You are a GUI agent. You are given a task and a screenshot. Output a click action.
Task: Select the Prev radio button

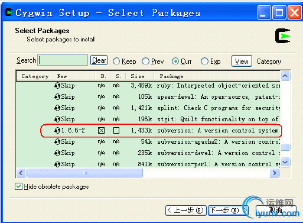[x=145, y=61]
